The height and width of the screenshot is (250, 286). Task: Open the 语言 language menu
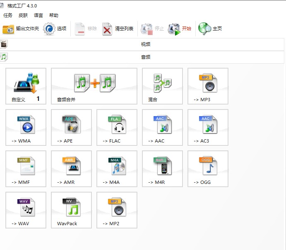(38, 15)
